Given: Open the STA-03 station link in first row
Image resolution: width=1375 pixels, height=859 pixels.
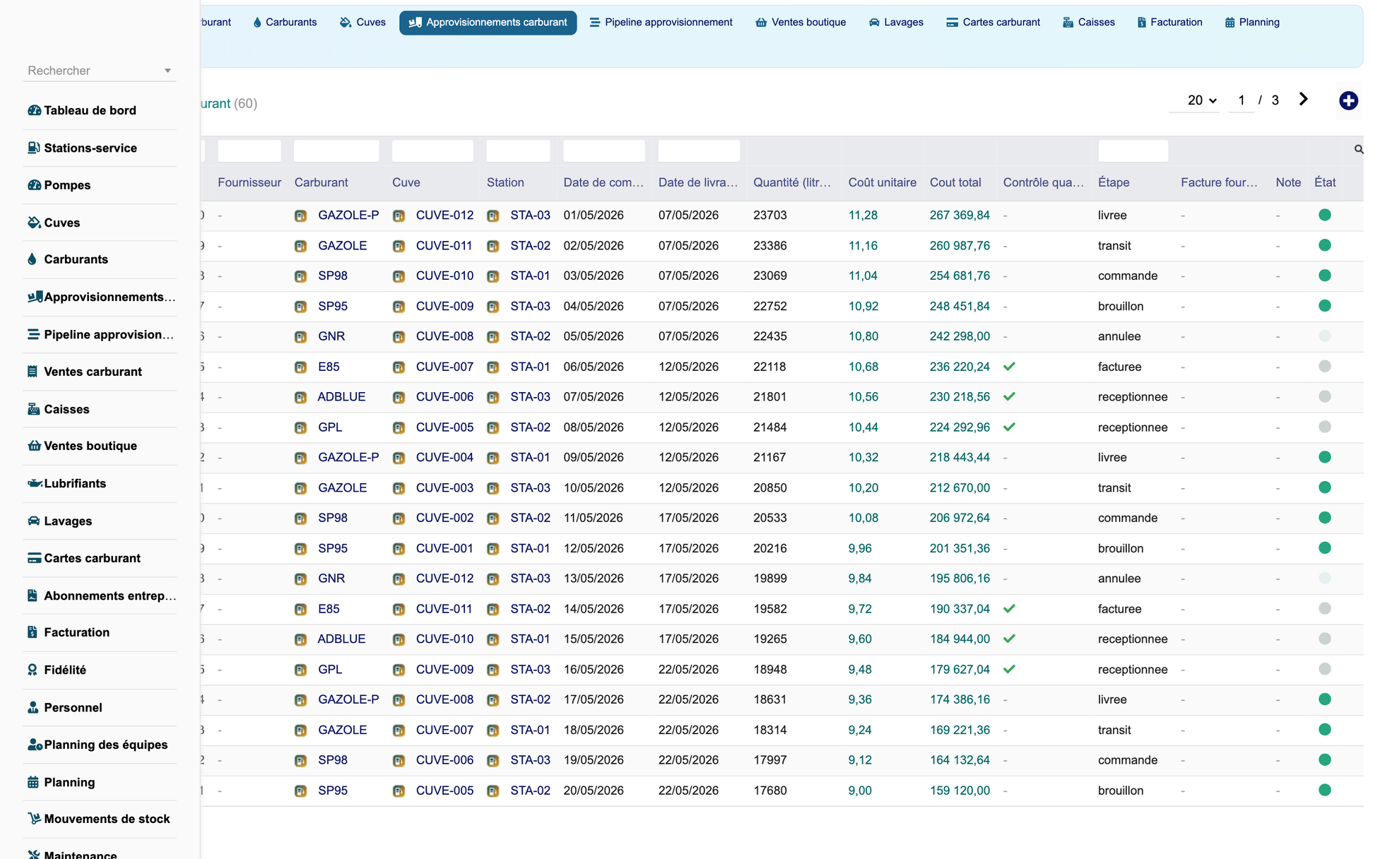Looking at the screenshot, I should click(530, 215).
